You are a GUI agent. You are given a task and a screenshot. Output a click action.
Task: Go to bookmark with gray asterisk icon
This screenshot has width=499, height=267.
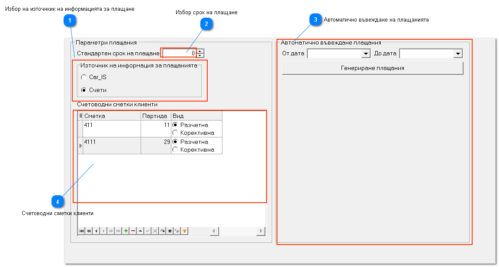coord(177,231)
